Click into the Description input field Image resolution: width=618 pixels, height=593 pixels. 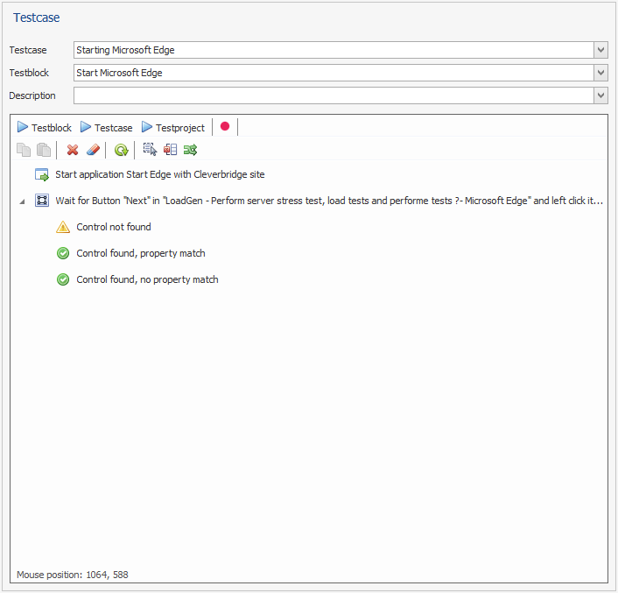(x=333, y=95)
